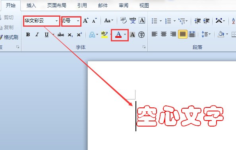
Task: Expand the font name dropdown arrow
Action: [56, 21]
